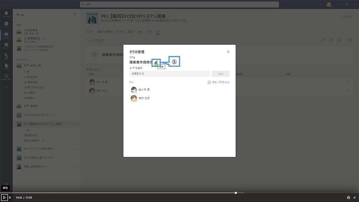Switch to the タグ tab
This screenshot has height=202, width=359.
pyautogui.click(x=158, y=32)
